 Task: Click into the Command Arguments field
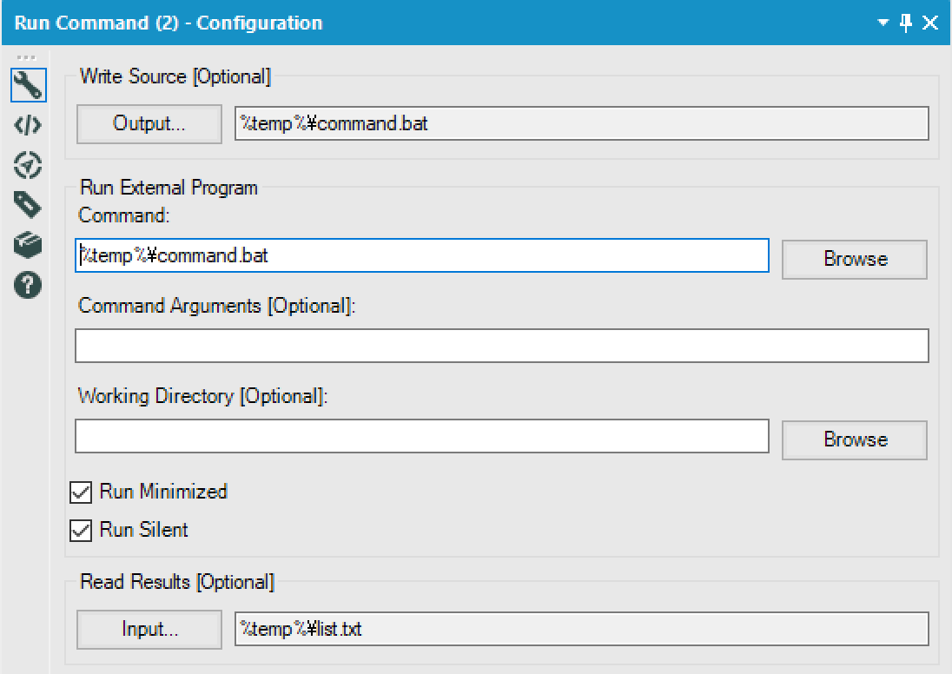[x=501, y=346]
